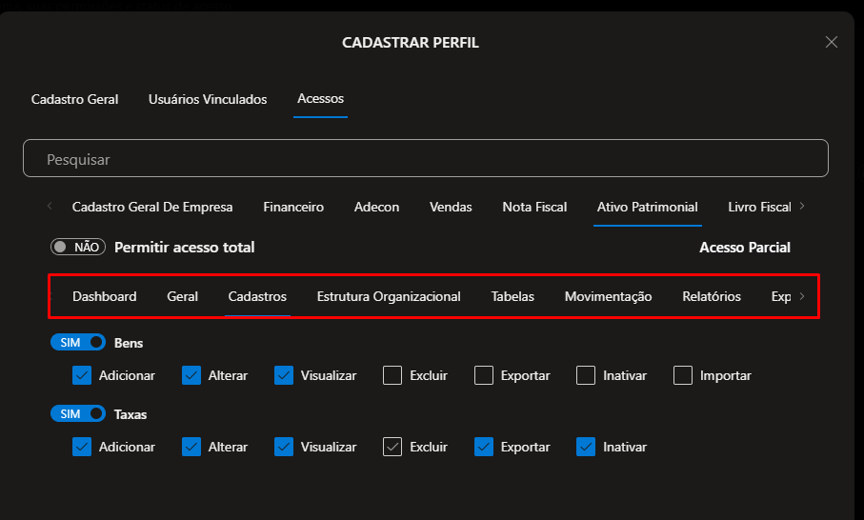The width and height of the screenshot is (864, 520).
Task: Switch to Cadastro Geral tab
Action: point(74,99)
